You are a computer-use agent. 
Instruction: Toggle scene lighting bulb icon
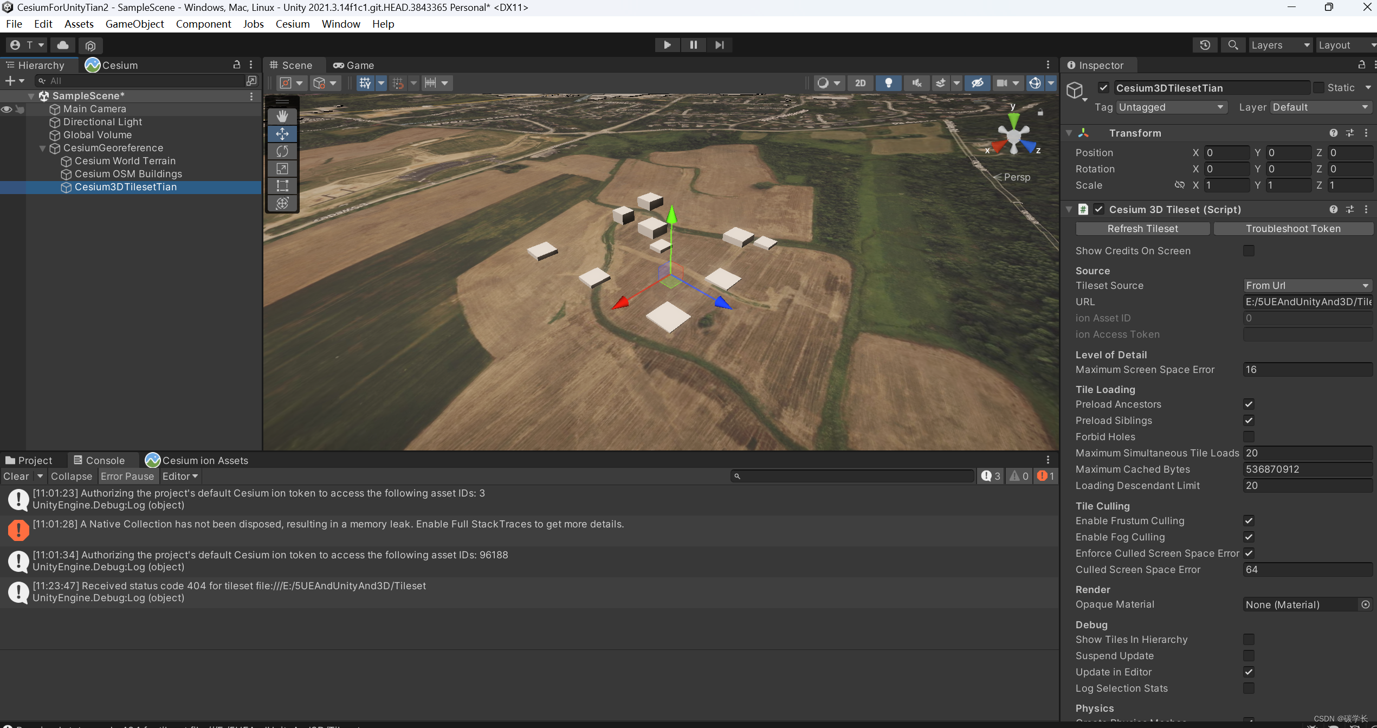pyautogui.click(x=888, y=83)
